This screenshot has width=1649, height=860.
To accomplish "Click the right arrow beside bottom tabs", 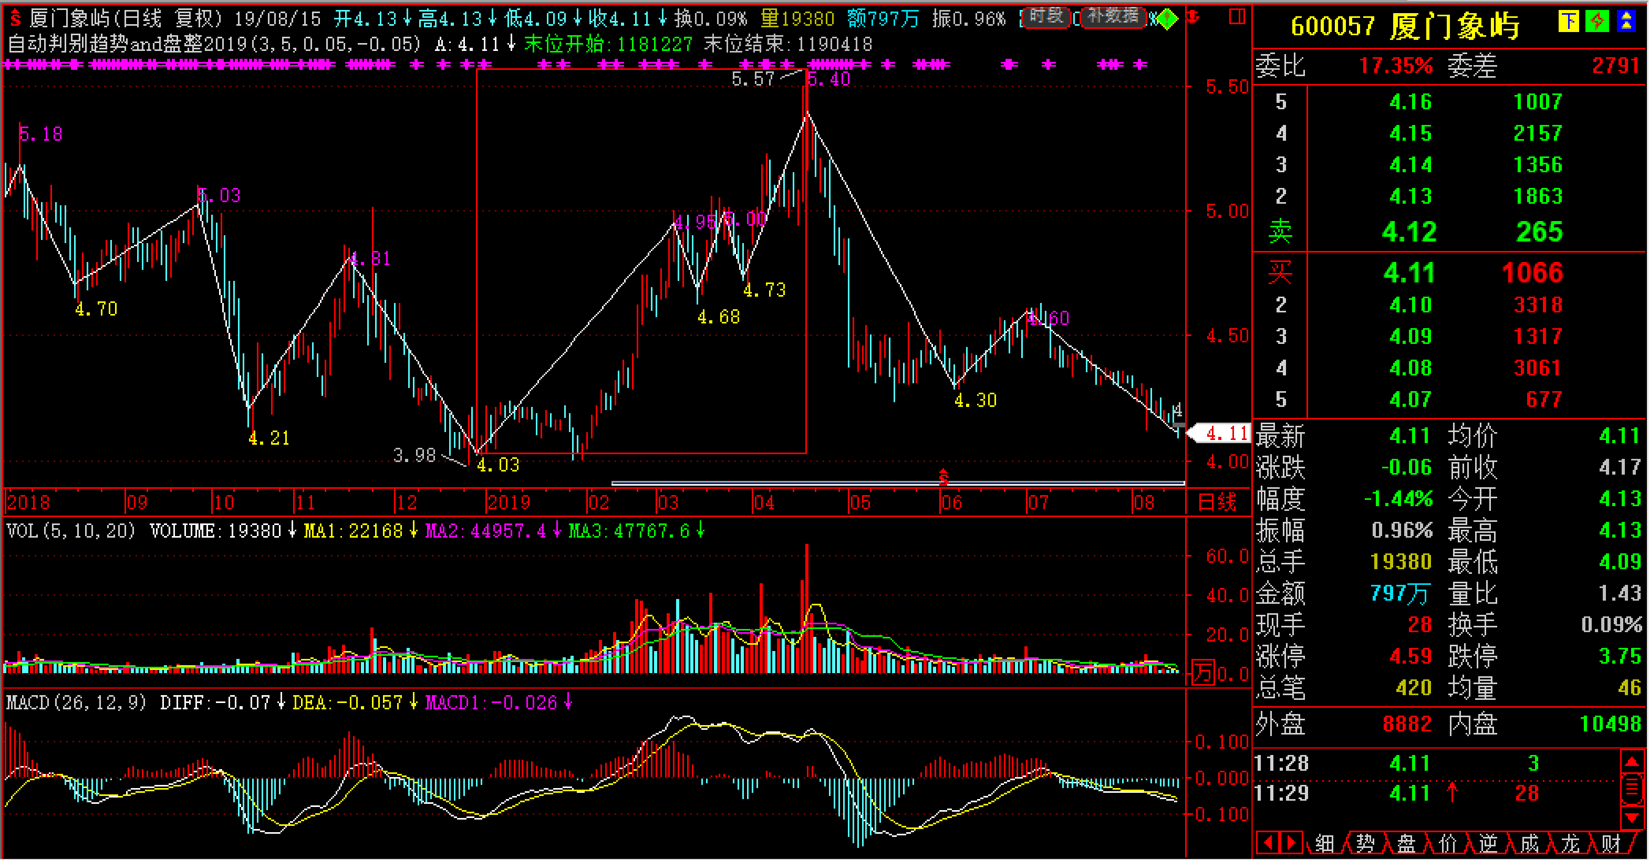I will coord(1291,842).
